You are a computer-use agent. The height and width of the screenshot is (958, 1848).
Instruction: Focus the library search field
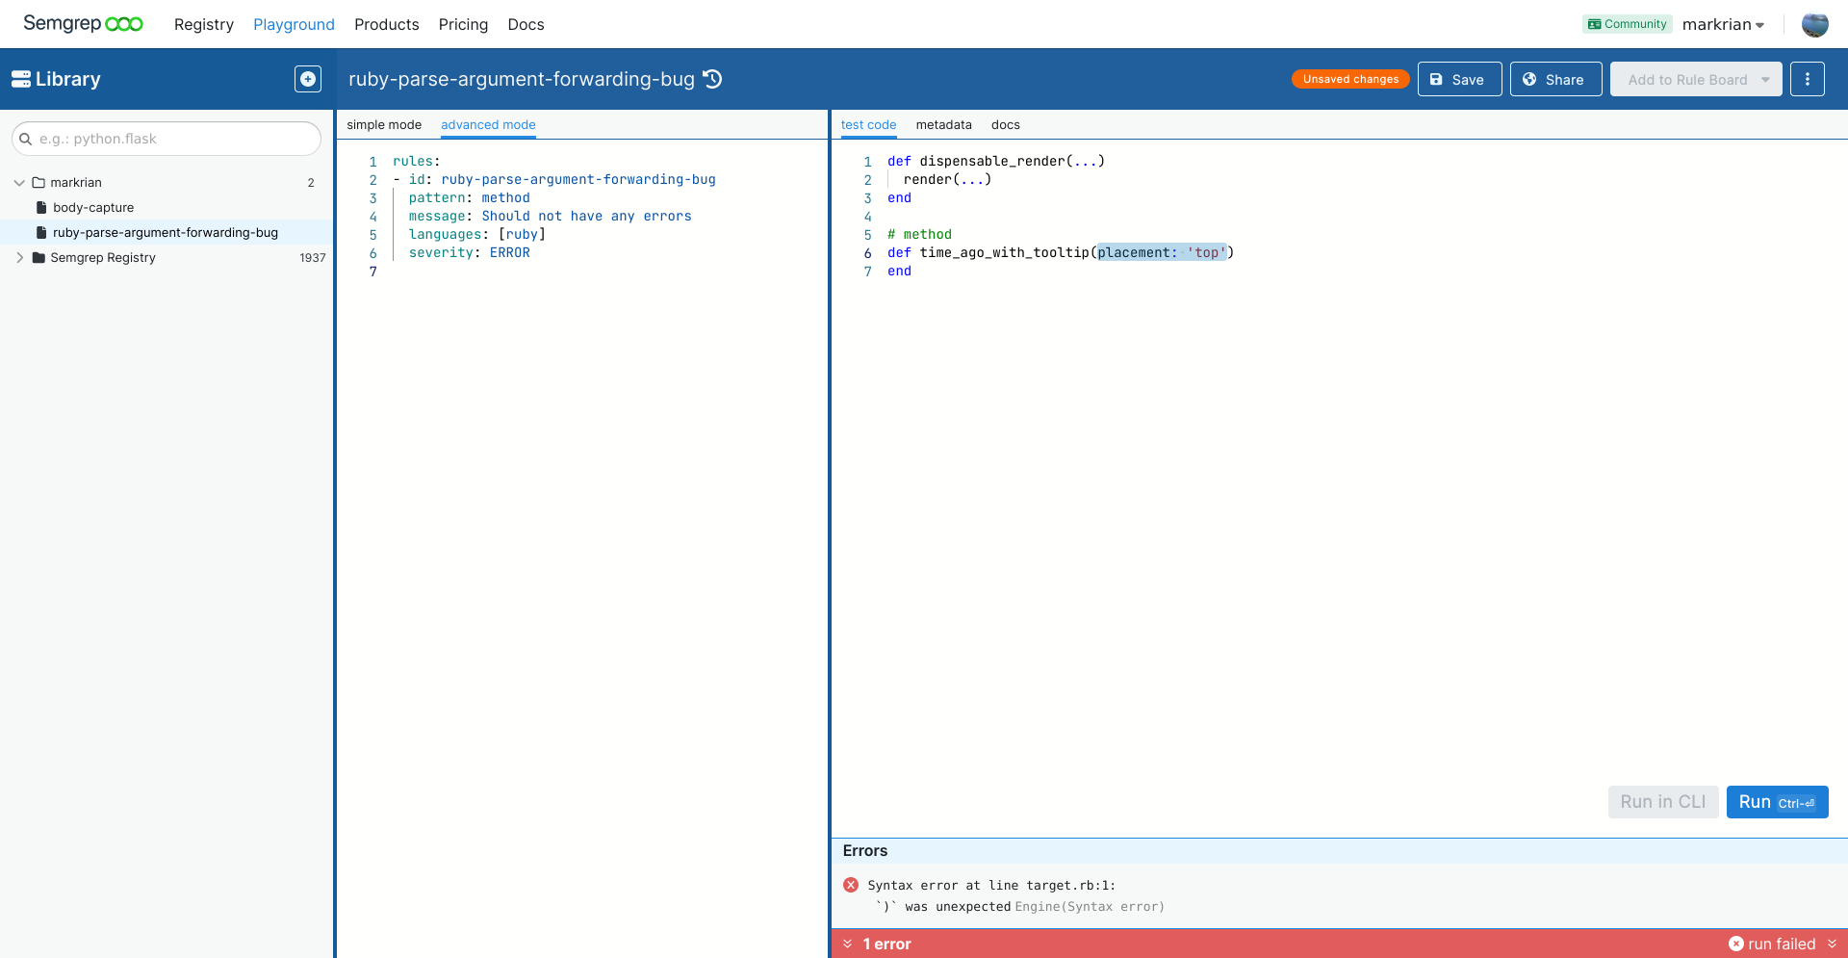[x=167, y=139]
